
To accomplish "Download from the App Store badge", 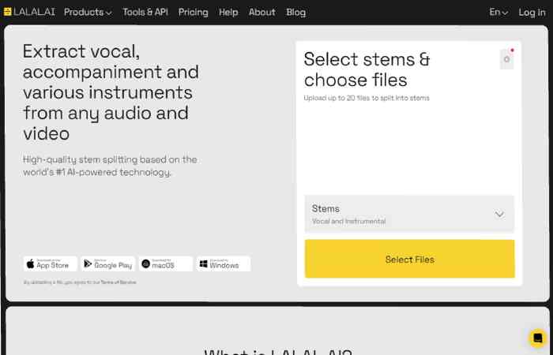I will 51,263.
